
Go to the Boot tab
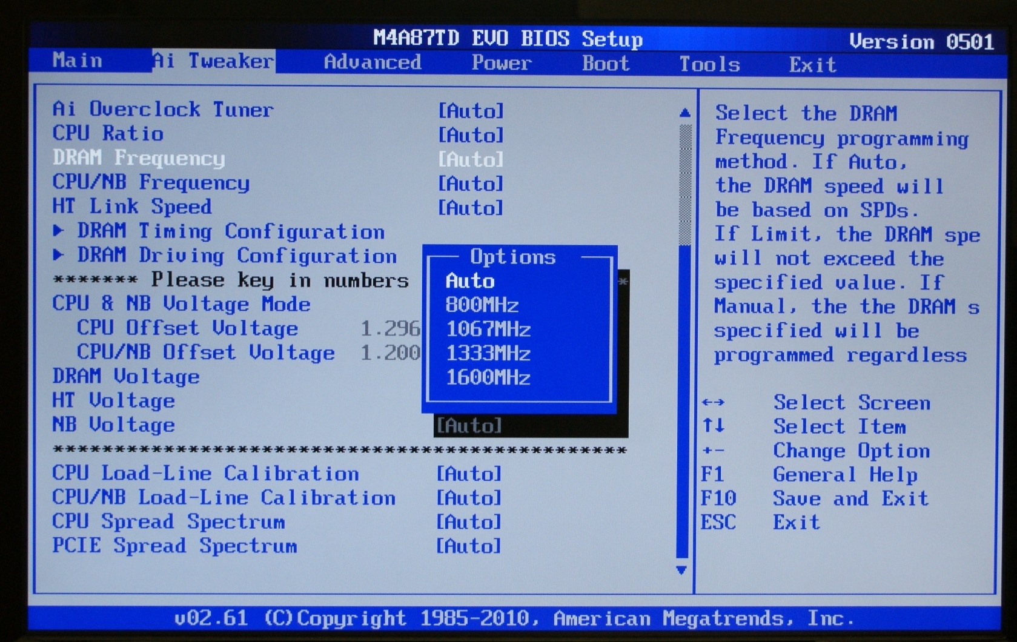606,63
